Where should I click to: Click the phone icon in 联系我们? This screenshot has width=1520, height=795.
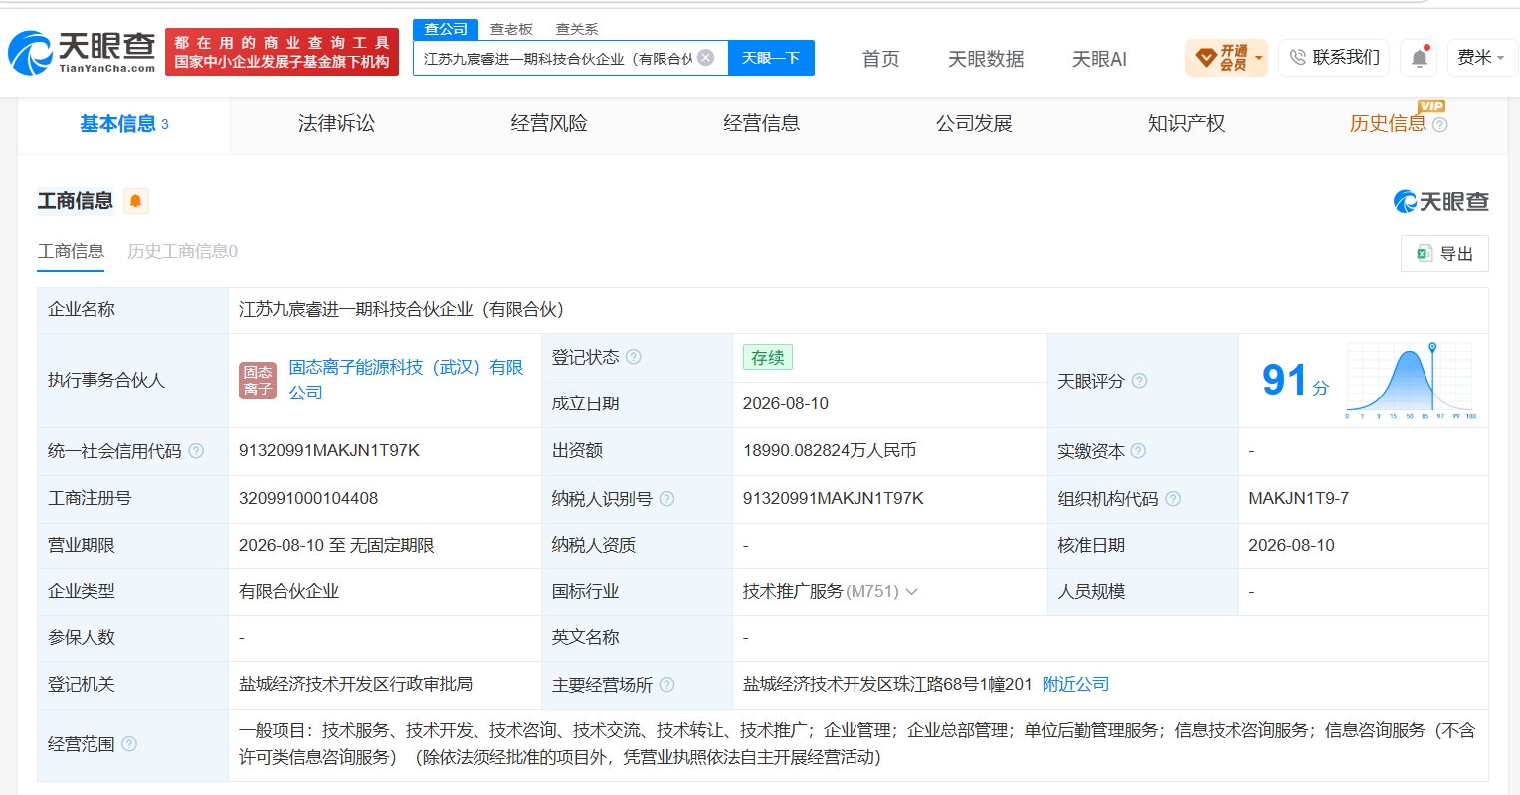point(1297,58)
